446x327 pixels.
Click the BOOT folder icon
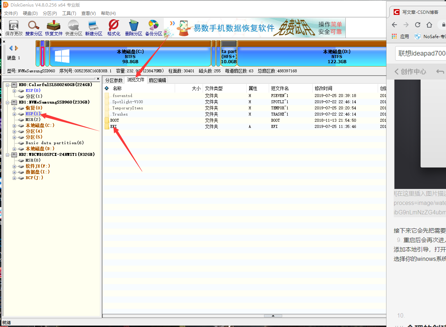pyautogui.click(x=107, y=120)
